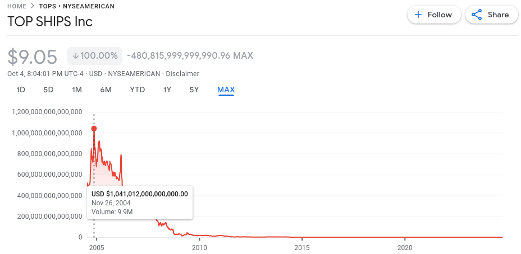Go to the HOME breadcrumb link
Screen dimensions: 521x254
click(17, 6)
